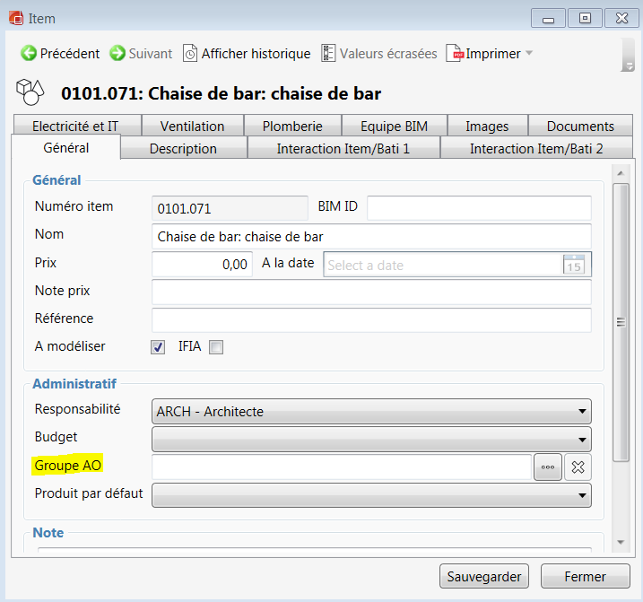Click the vertical scrollbar thumb

tap(620, 321)
